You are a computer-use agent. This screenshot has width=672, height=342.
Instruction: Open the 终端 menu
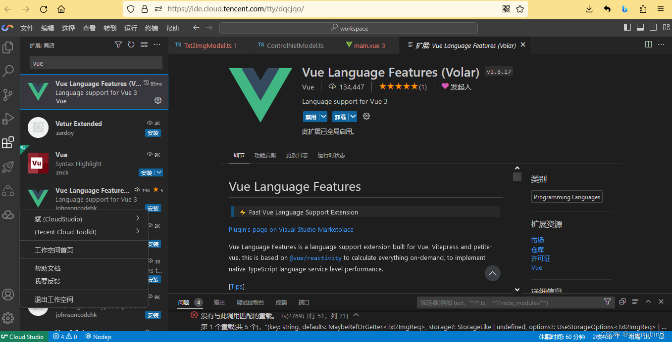click(152, 28)
